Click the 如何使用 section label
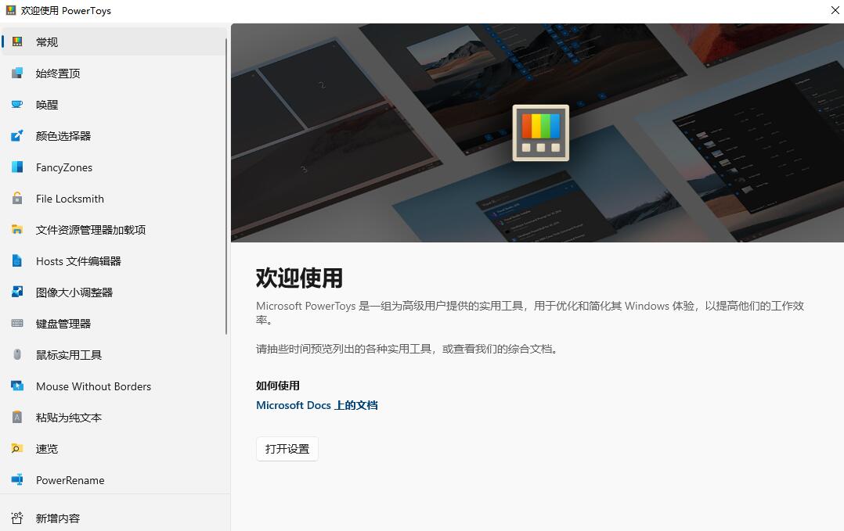 (278, 386)
